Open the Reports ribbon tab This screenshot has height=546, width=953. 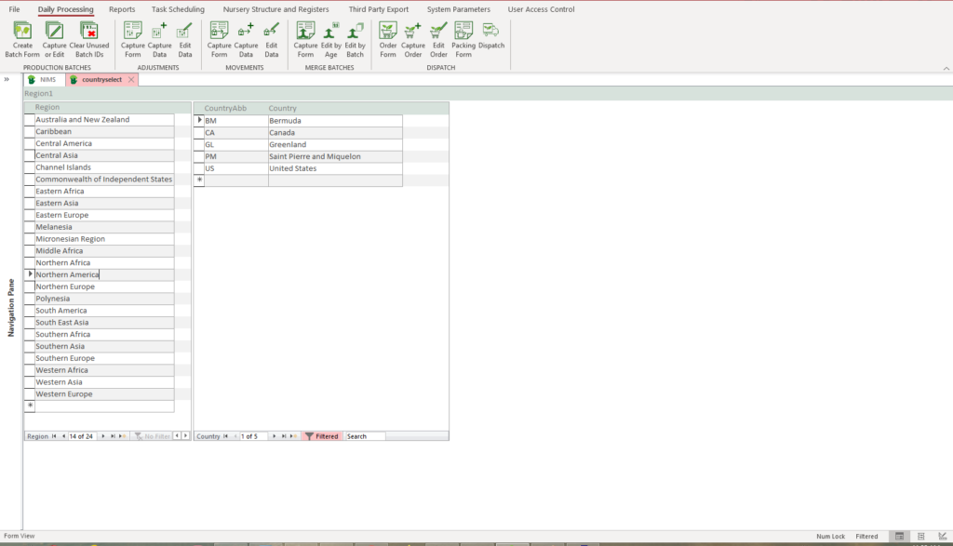122,9
